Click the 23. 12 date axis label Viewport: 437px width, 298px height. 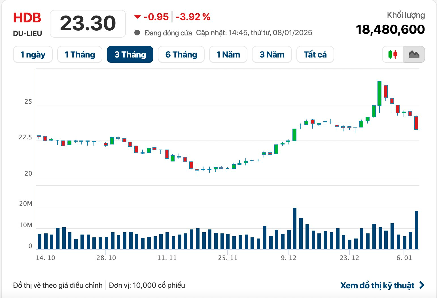tap(349, 258)
